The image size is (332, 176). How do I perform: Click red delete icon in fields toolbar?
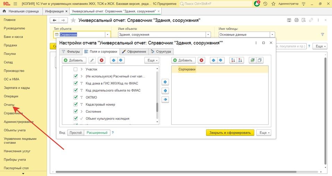[101, 60]
